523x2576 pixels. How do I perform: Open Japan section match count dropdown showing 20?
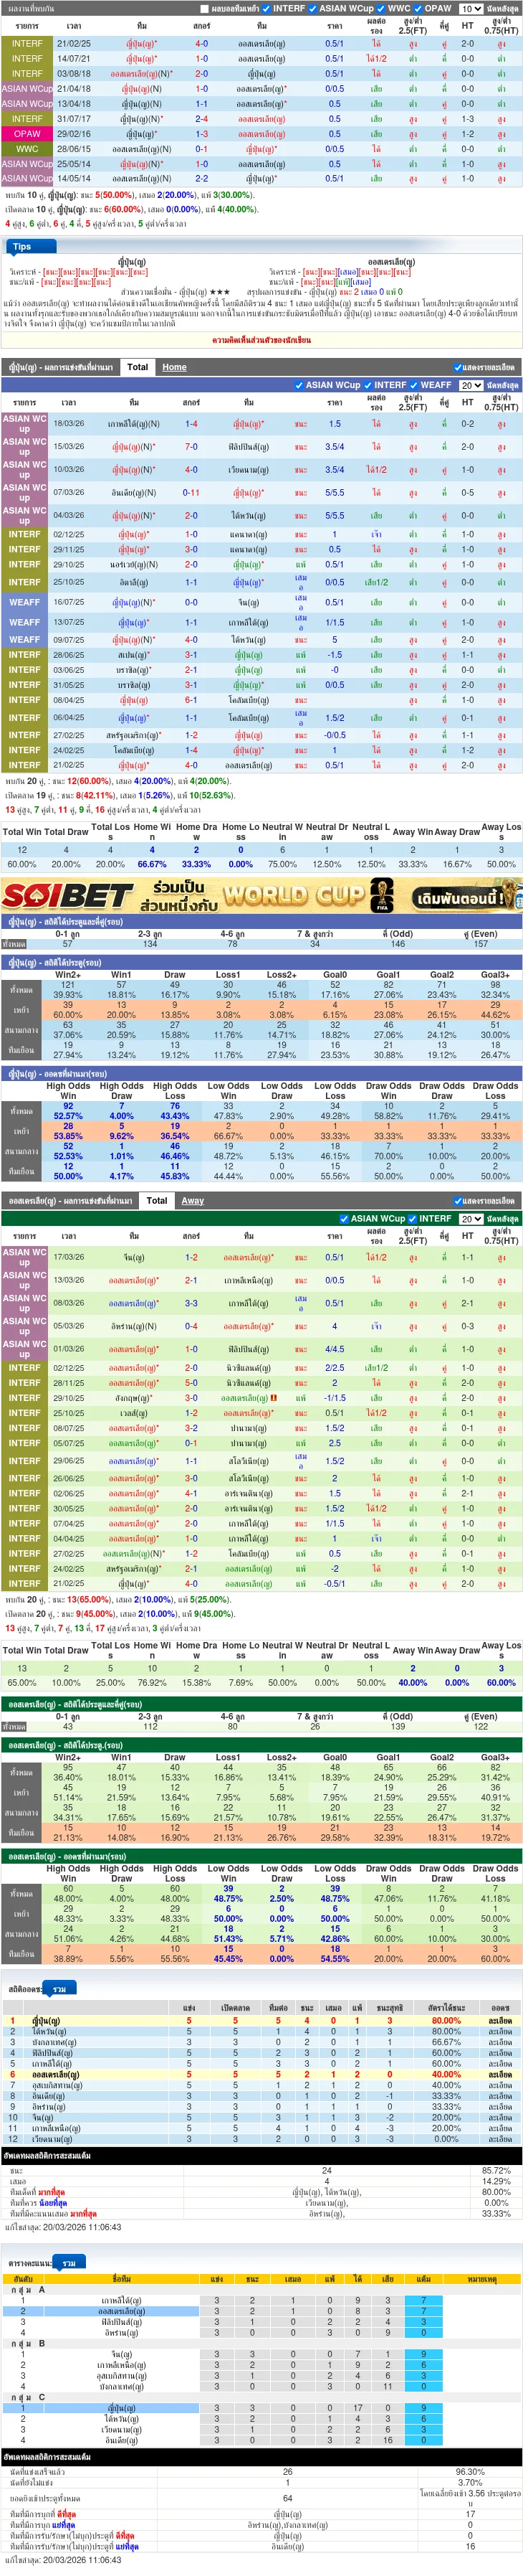(471, 385)
